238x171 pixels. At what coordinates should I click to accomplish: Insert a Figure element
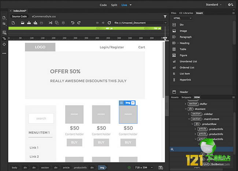pos(183,55)
